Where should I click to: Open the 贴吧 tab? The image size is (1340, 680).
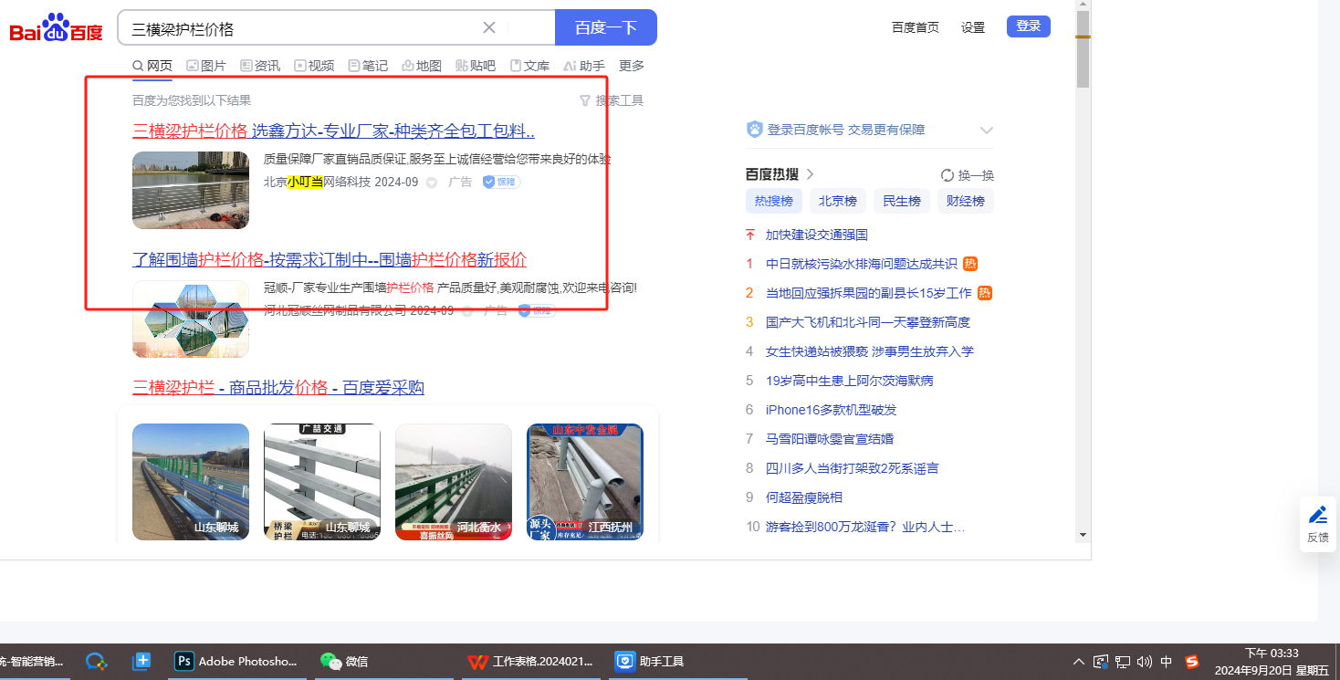tap(476, 66)
